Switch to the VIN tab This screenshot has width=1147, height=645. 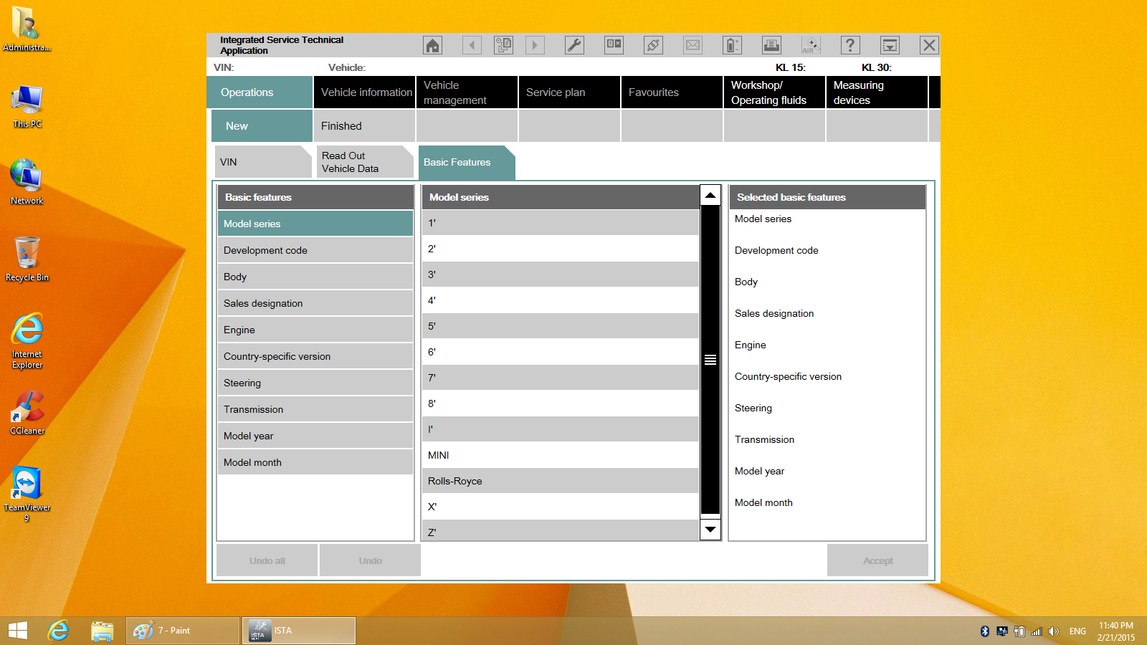pyautogui.click(x=263, y=162)
